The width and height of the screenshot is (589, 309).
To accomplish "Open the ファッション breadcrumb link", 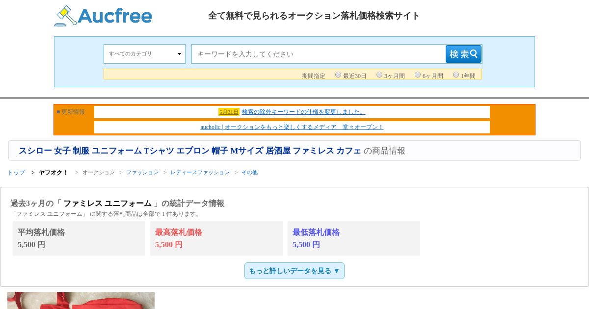I will (x=142, y=173).
